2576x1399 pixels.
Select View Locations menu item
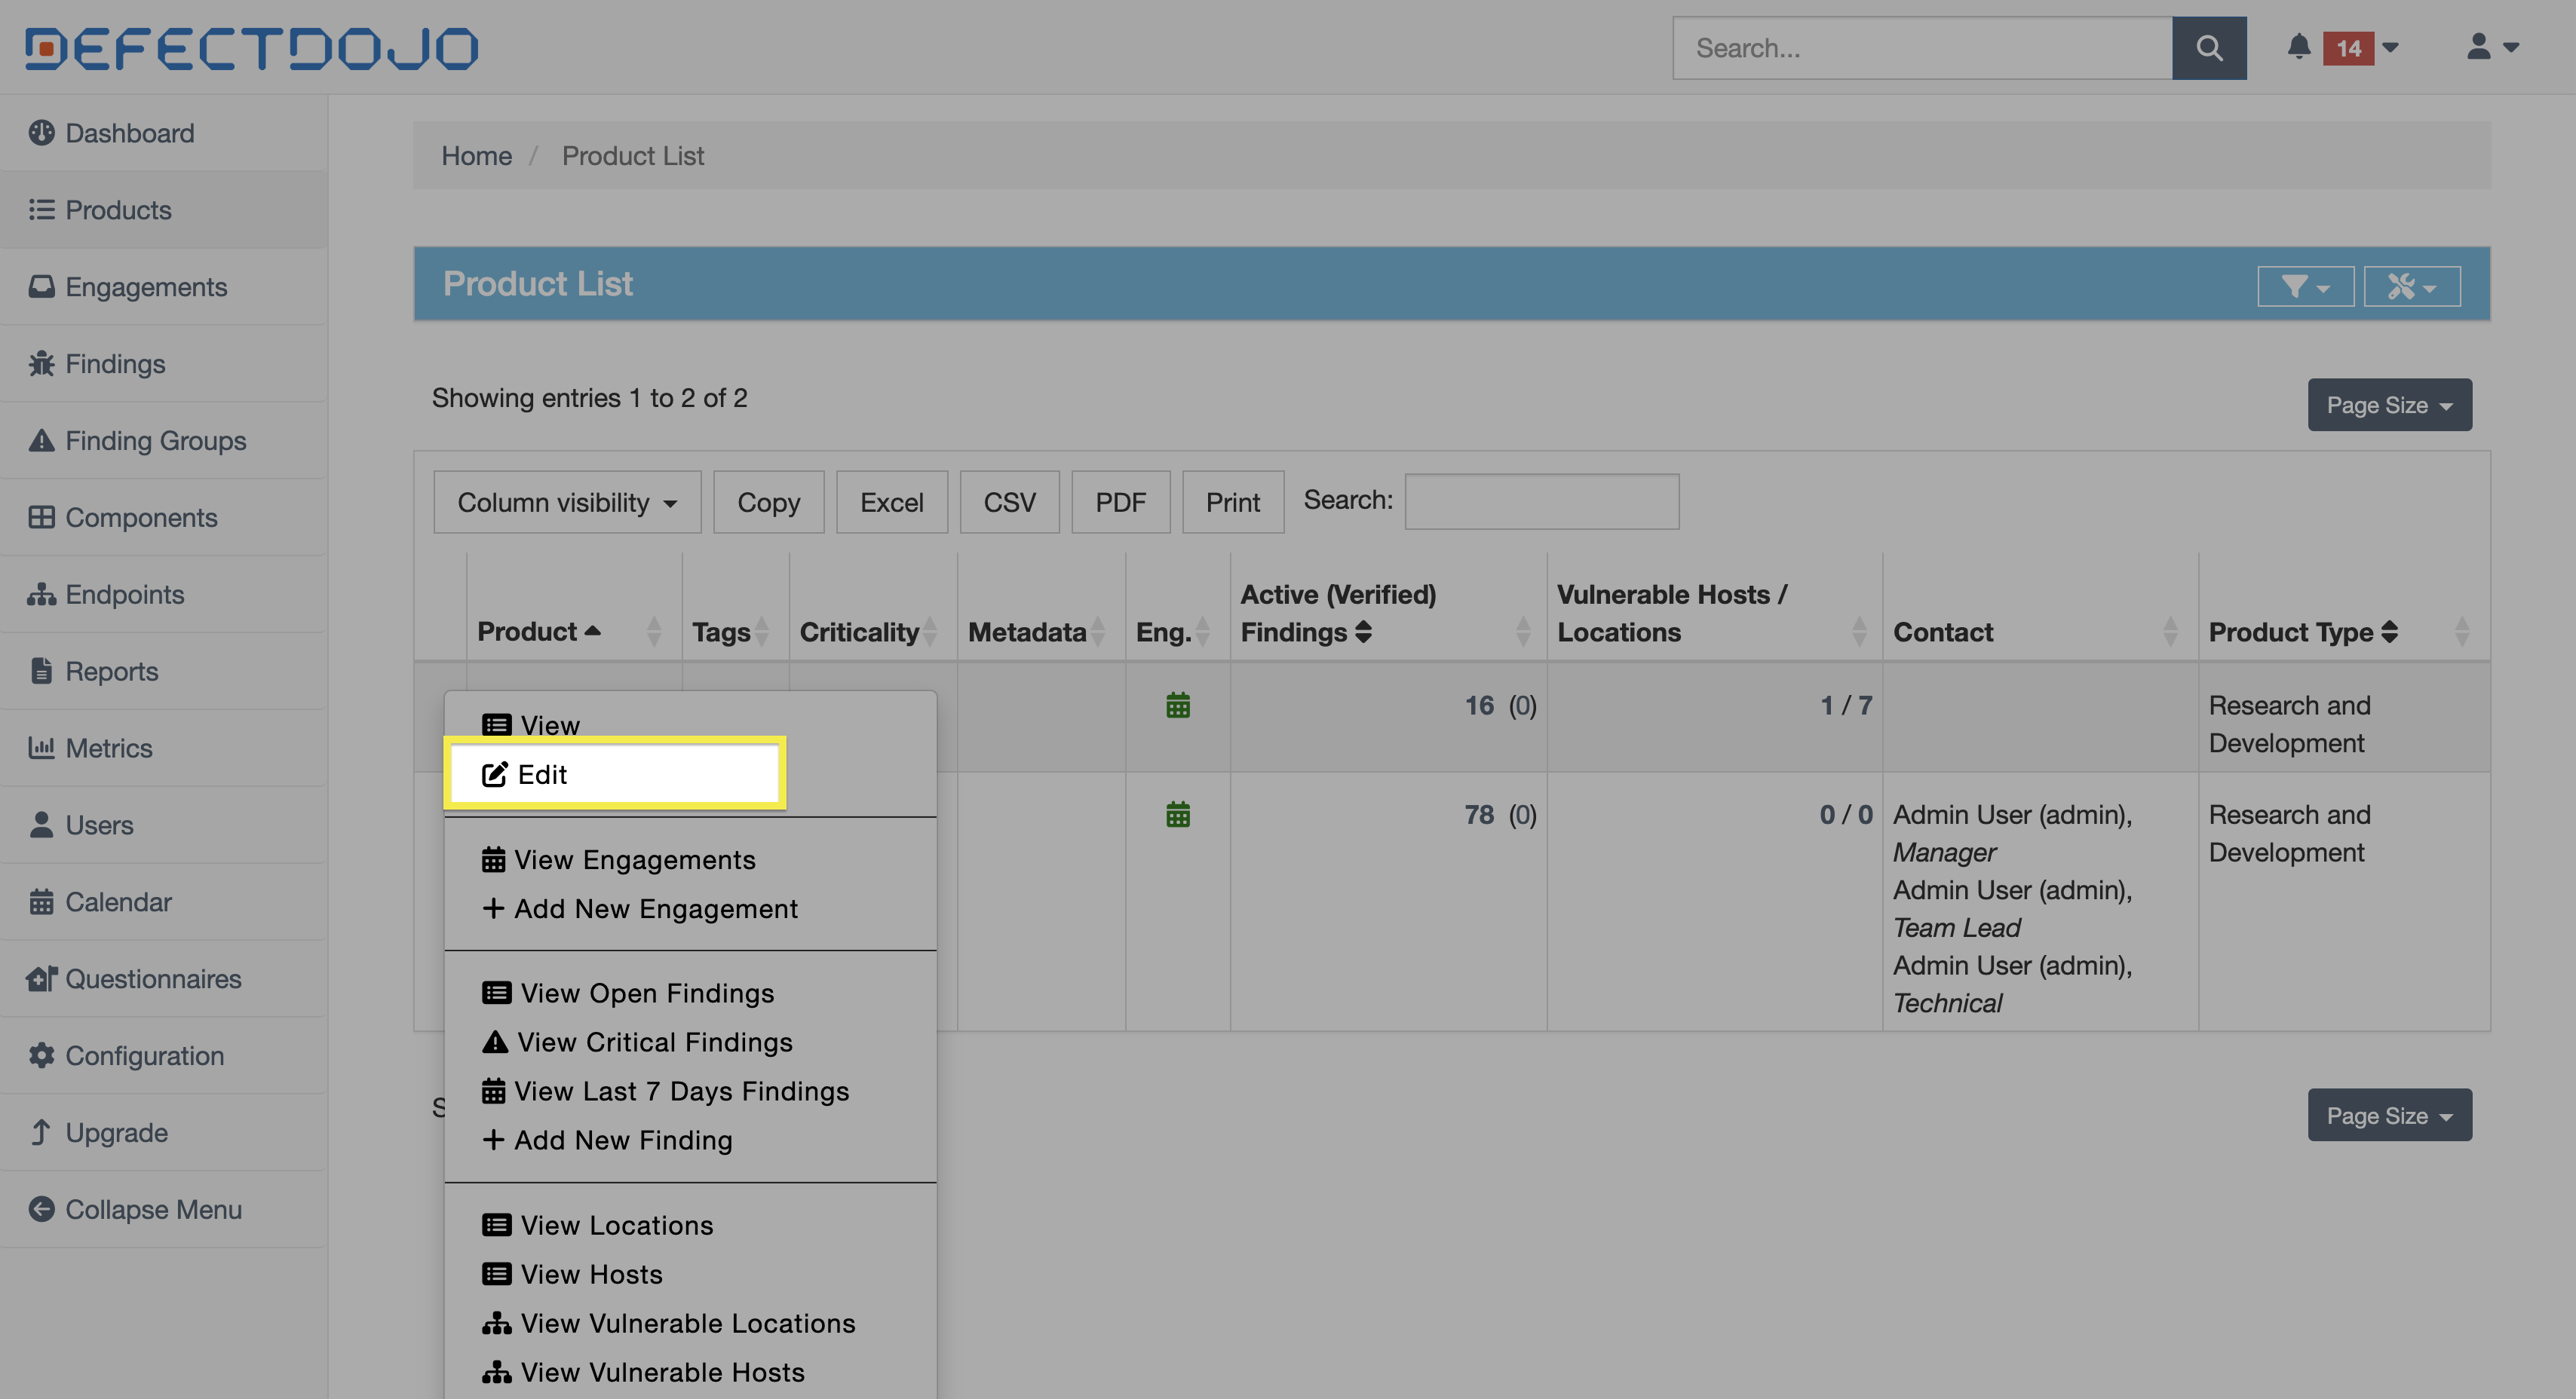coord(598,1225)
